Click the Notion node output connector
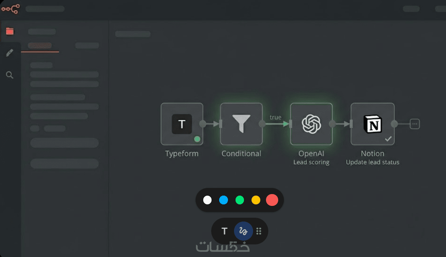Image resolution: width=446 pixels, height=257 pixels. [394, 124]
